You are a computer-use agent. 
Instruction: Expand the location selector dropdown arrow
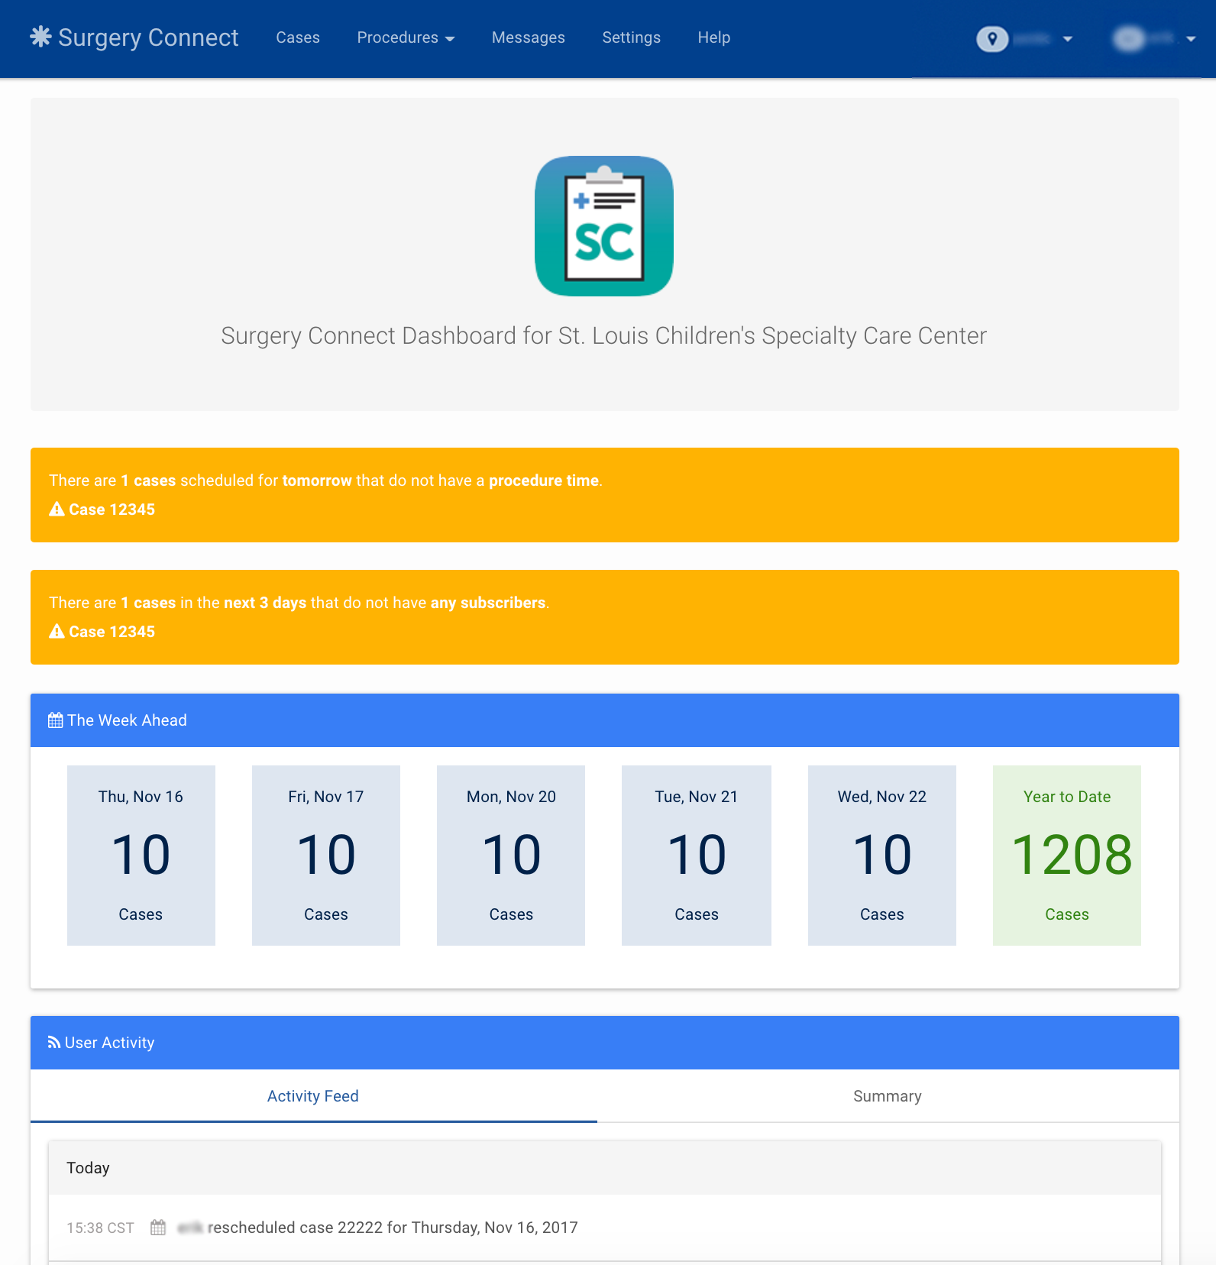click(x=1068, y=39)
